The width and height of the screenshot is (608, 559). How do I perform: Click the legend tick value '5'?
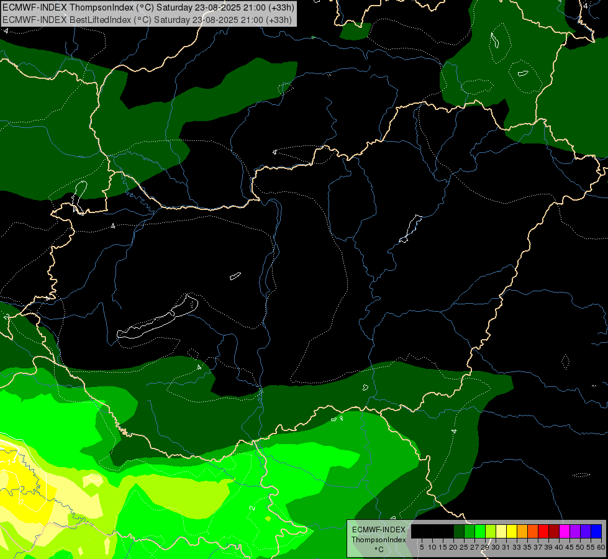click(x=422, y=547)
